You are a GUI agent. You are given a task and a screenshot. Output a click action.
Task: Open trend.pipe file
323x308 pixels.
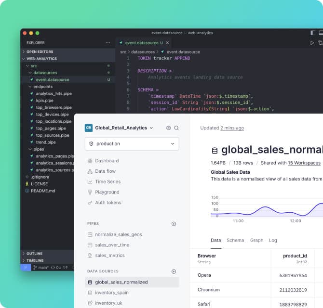pos(46,142)
